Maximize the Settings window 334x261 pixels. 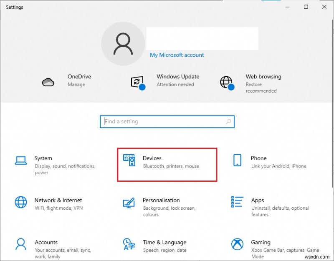click(306, 7)
